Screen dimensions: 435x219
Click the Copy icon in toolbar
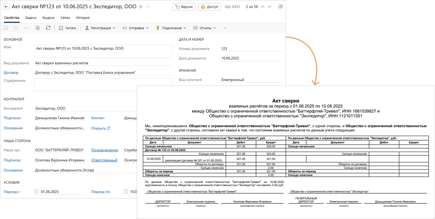[37, 28]
